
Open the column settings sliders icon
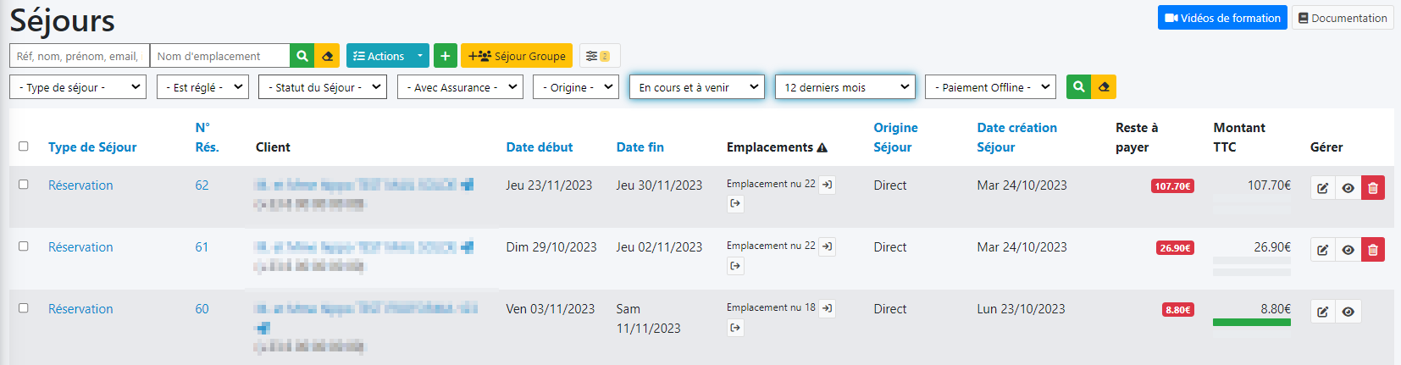point(599,56)
